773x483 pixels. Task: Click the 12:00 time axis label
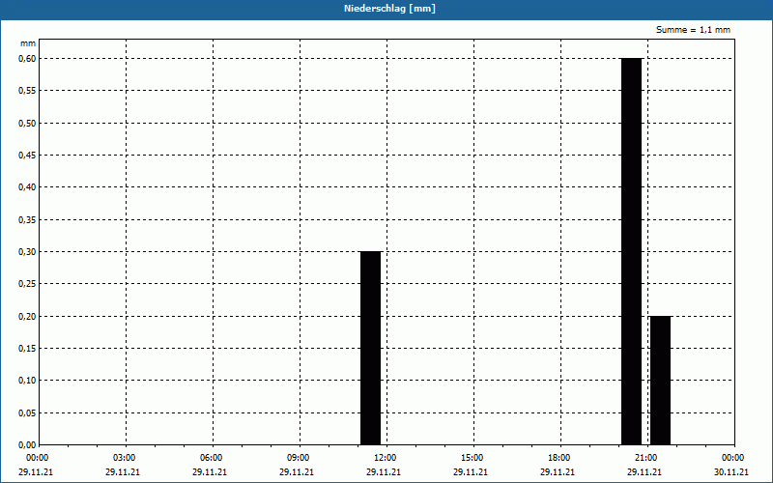tap(386, 458)
